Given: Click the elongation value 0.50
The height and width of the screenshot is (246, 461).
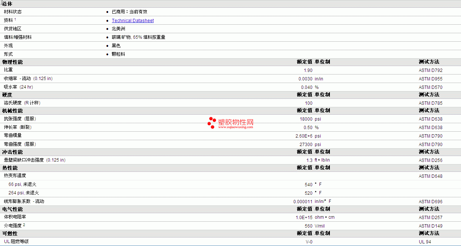Looking at the screenshot, I should pyautogui.click(x=308, y=128).
